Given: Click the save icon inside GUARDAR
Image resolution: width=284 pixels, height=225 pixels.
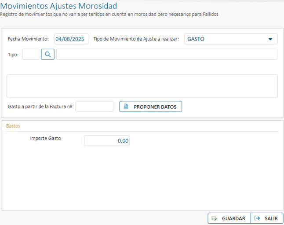Looking at the screenshot, I should pos(215,218).
